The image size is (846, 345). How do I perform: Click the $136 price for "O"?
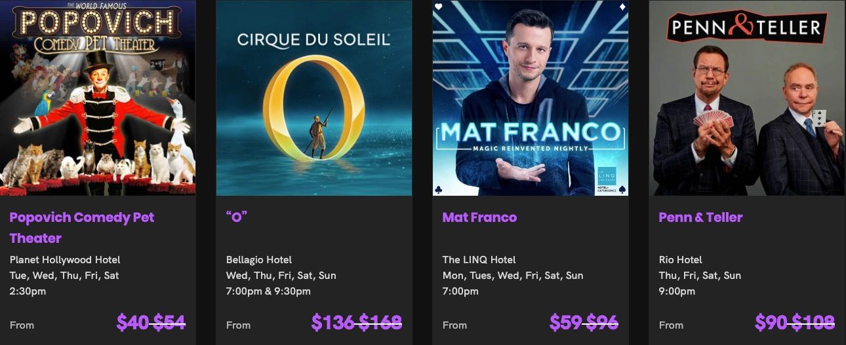click(332, 322)
